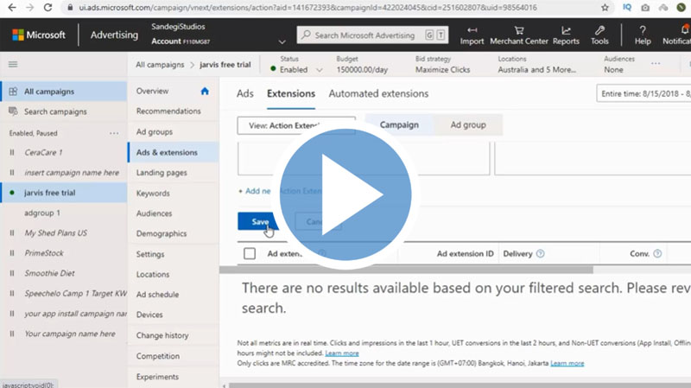The height and width of the screenshot is (388, 691).
Task: Click help icon next to Conv.
Action: click(x=657, y=253)
